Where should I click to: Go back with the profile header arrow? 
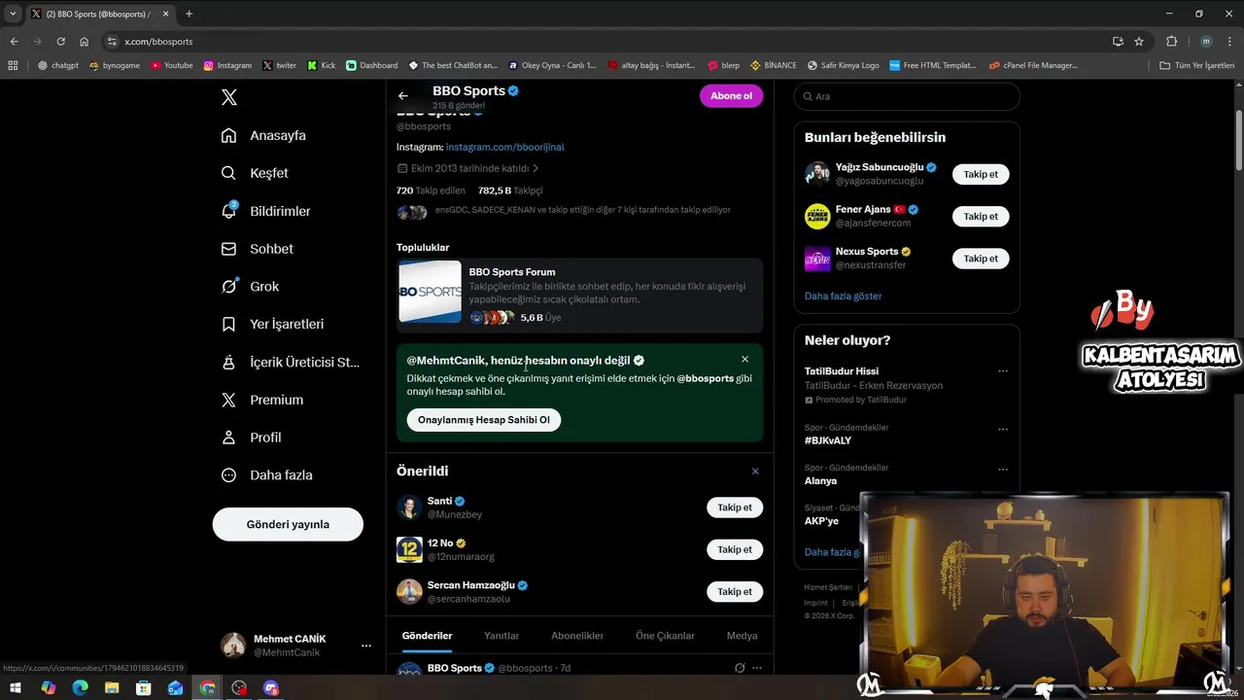click(403, 96)
